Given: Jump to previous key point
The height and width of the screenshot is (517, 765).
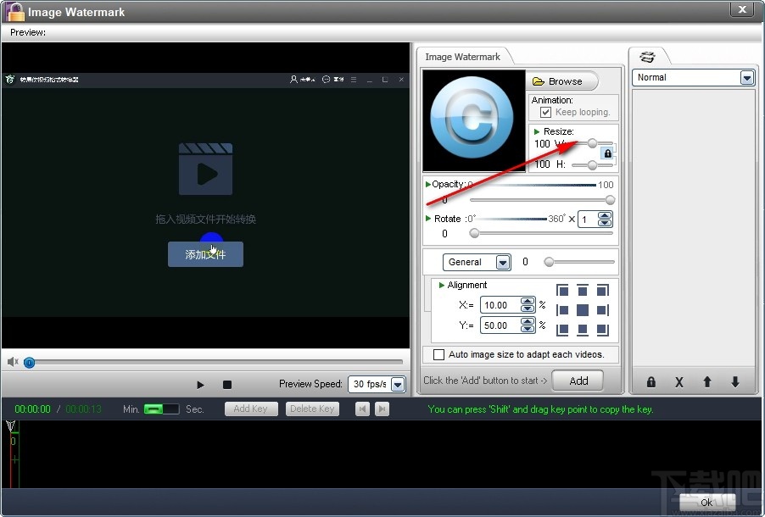Looking at the screenshot, I should (362, 409).
